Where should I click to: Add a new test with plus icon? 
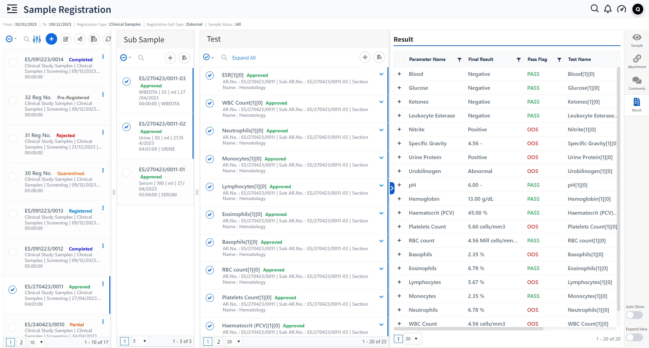(x=365, y=58)
